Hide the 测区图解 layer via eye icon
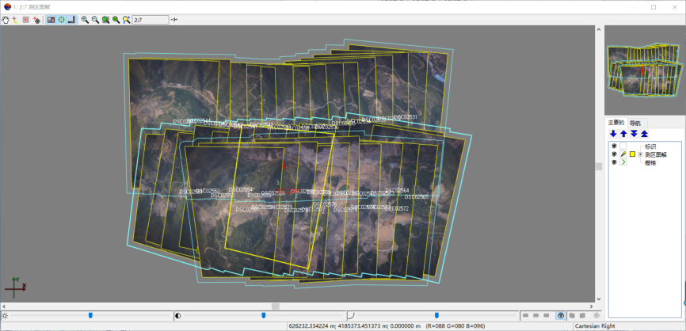The height and width of the screenshot is (331, 686). coord(613,154)
